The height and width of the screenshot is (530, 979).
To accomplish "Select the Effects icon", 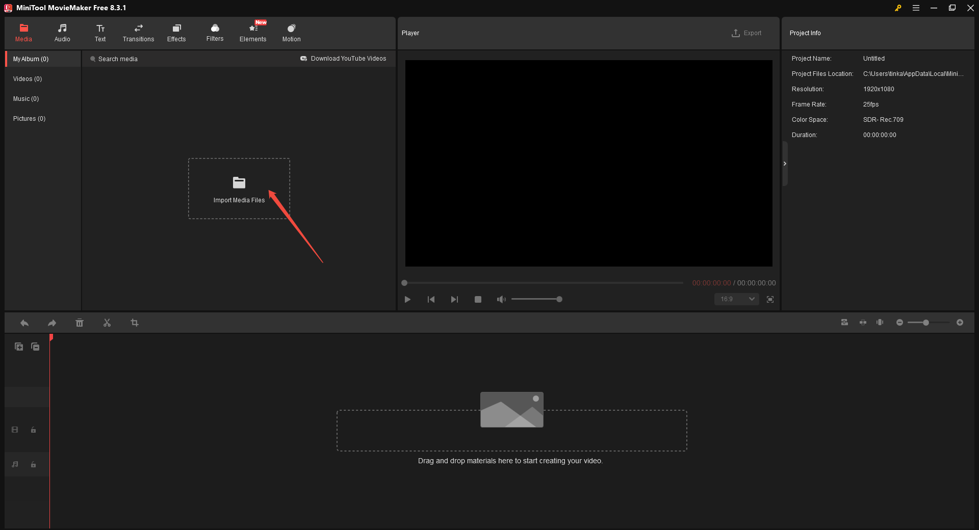I will point(176,33).
